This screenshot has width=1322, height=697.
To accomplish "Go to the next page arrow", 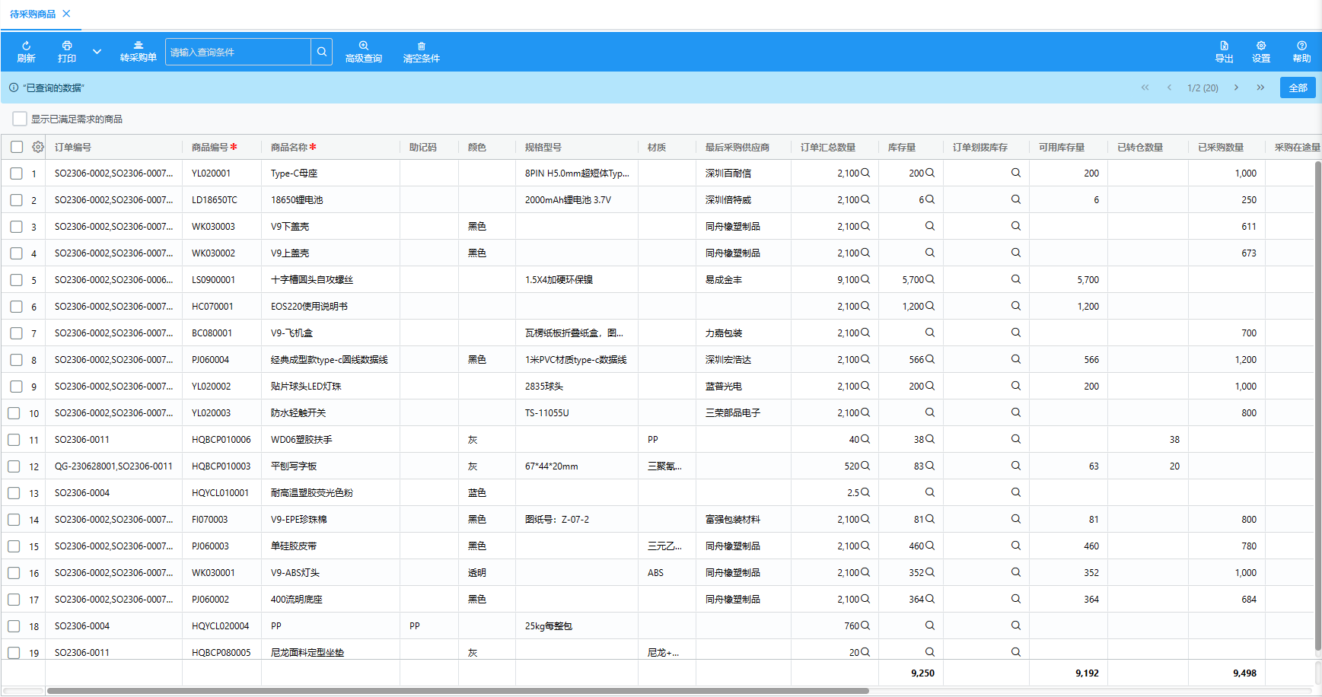I will point(1236,88).
